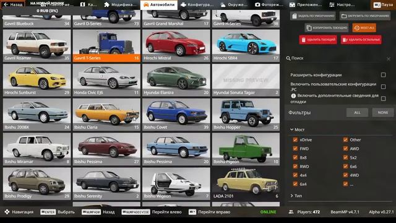
Task: Select the green Ibishu Pigeon
Action: 246,149
